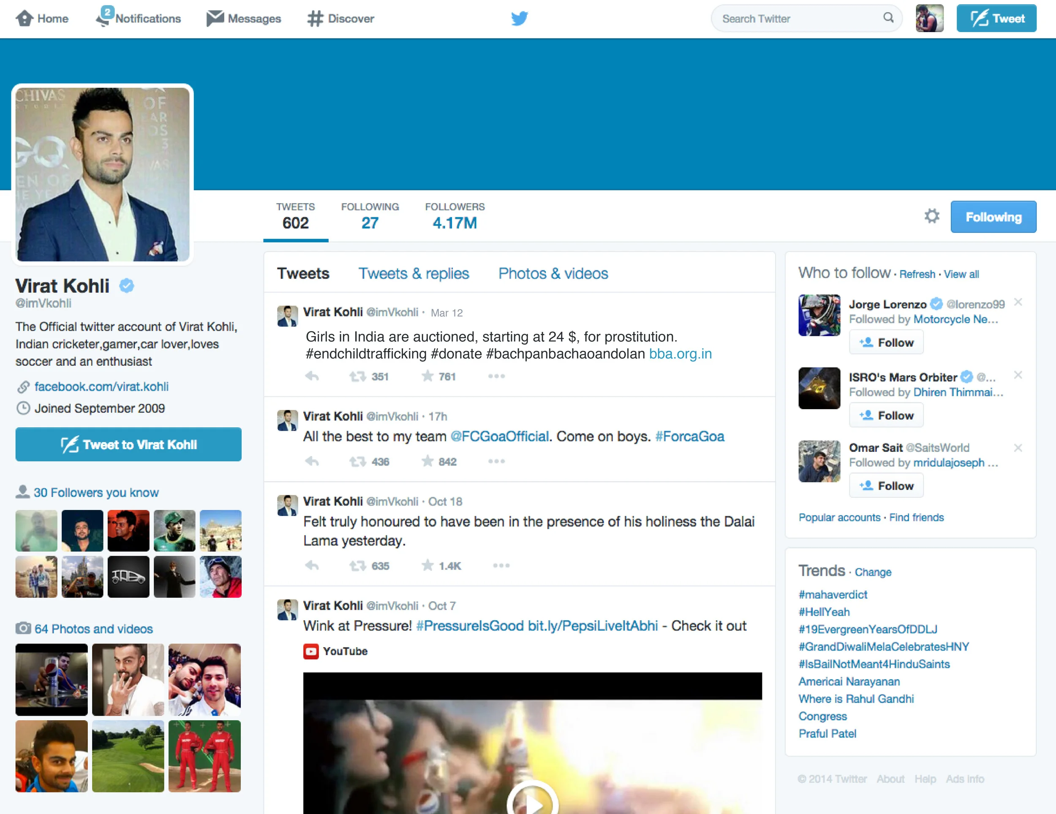The height and width of the screenshot is (814, 1056).
Task: Click the search magnifier icon
Action: [888, 18]
